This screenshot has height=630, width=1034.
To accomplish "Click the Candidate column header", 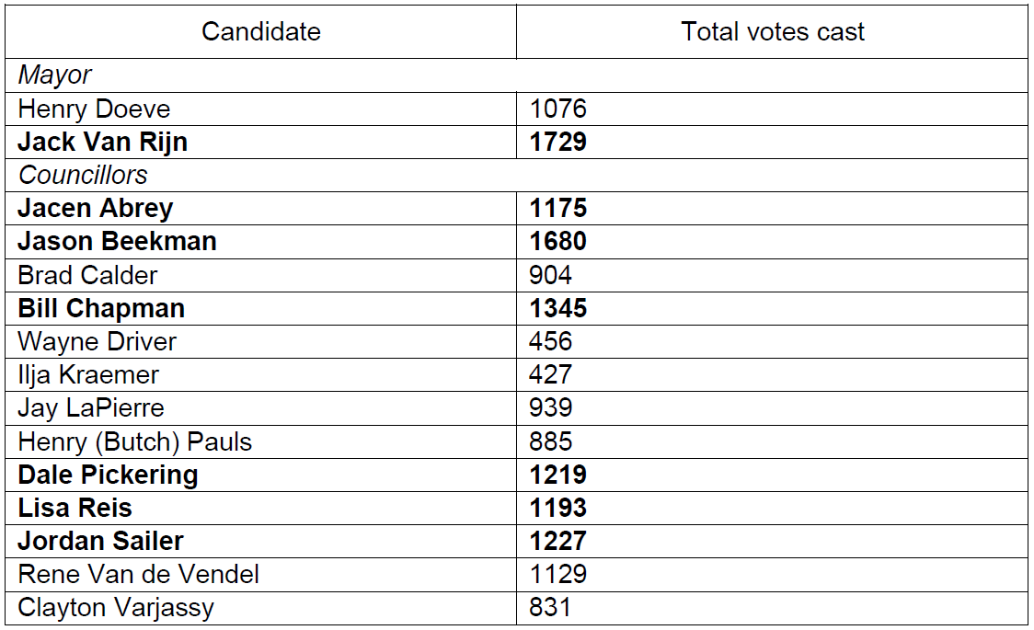I will click(x=261, y=32).
